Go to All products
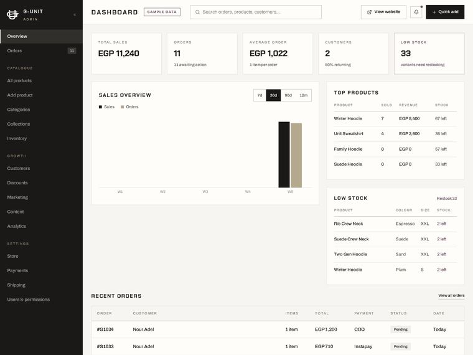This screenshot has height=355, width=473. [41, 80]
